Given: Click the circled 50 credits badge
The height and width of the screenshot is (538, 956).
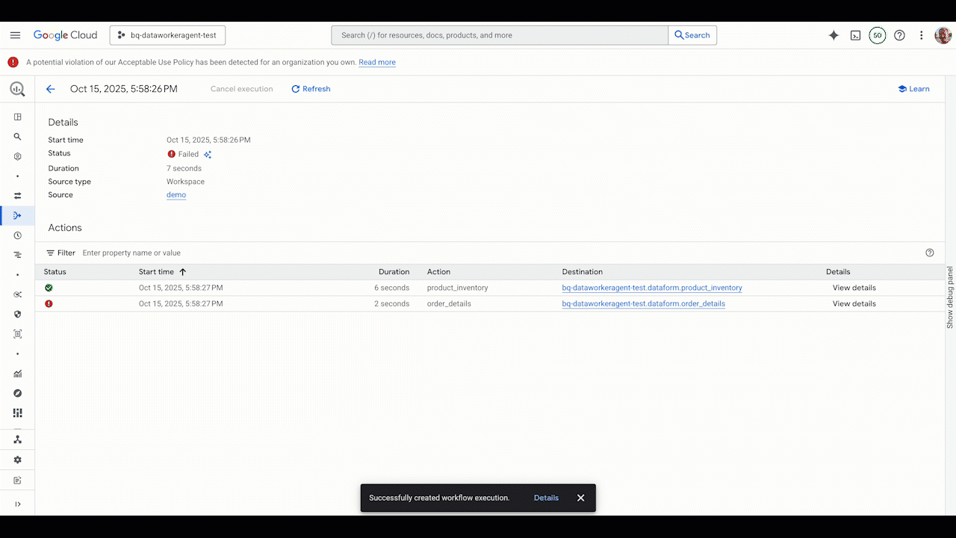Looking at the screenshot, I should pyautogui.click(x=878, y=35).
